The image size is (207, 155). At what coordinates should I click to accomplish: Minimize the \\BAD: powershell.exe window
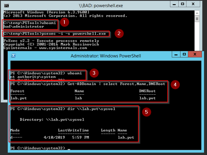coord(174,4)
